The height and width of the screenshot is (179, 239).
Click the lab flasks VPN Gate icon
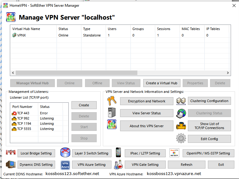(x=119, y=164)
